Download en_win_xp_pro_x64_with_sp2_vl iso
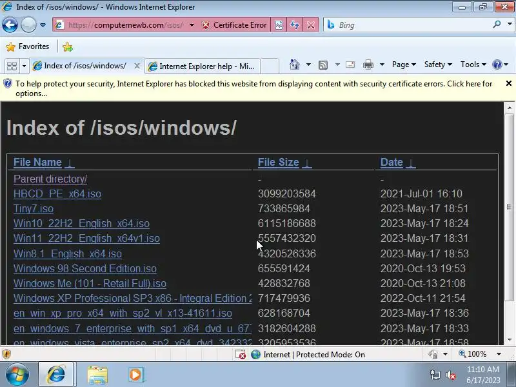 tap(123, 313)
